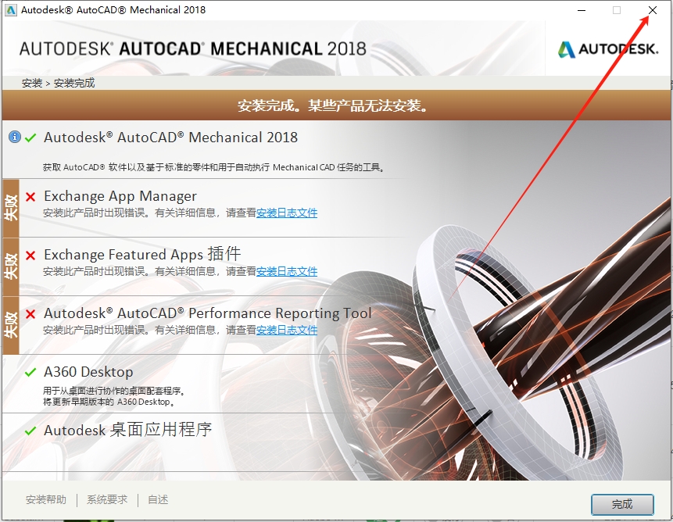
Task: Click the red X beside Performance Reporting Tool
Action: [x=30, y=314]
